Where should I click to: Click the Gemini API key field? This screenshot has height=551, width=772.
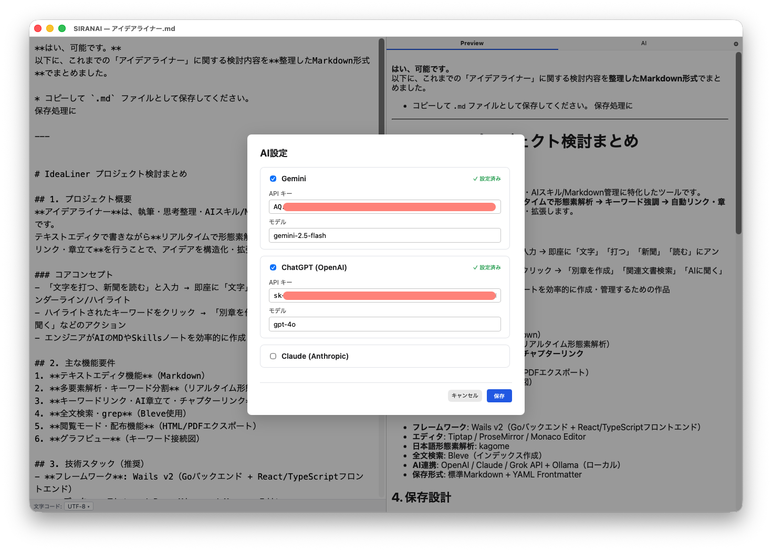pos(385,207)
